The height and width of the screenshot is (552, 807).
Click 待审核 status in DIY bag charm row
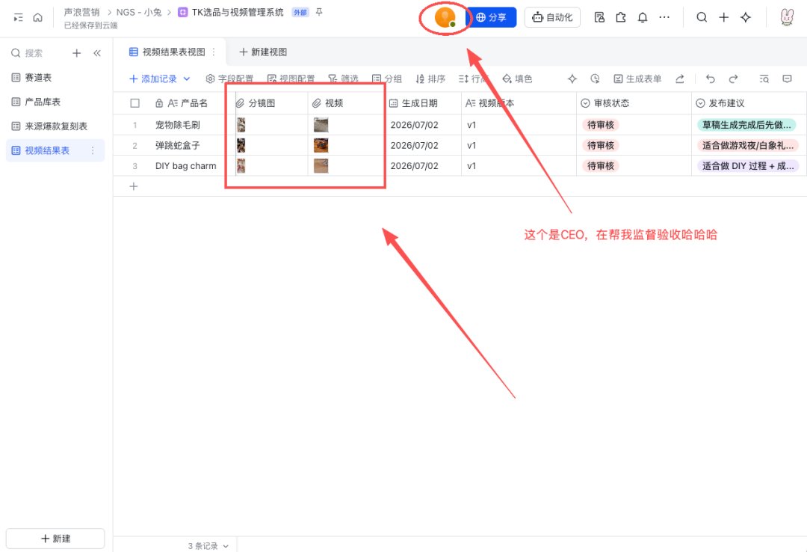(x=601, y=166)
